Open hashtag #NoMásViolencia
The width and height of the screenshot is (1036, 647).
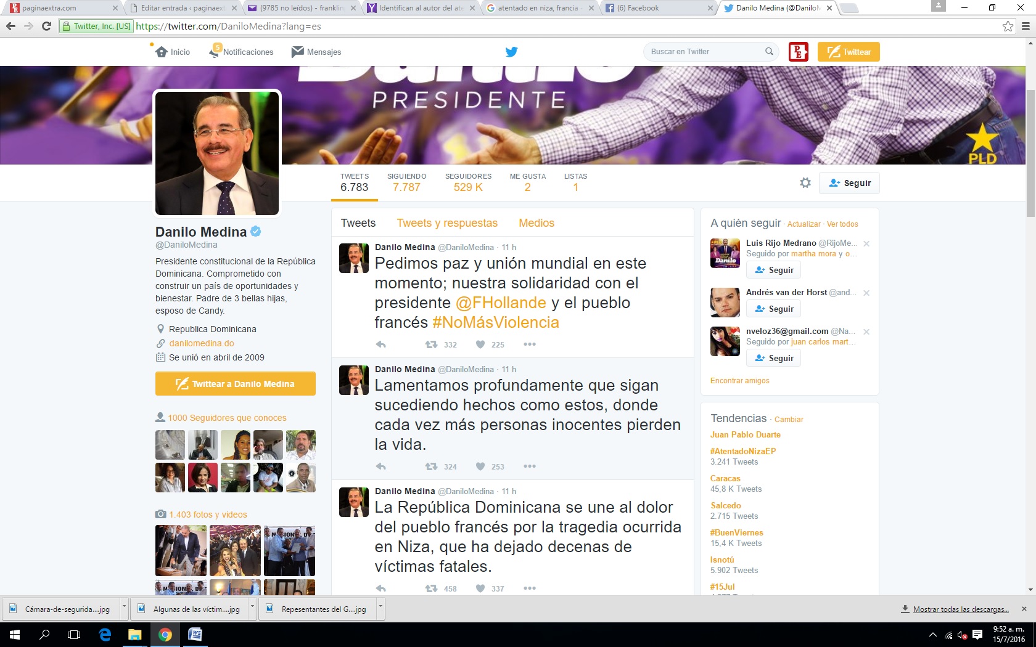(x=496, y=322)
